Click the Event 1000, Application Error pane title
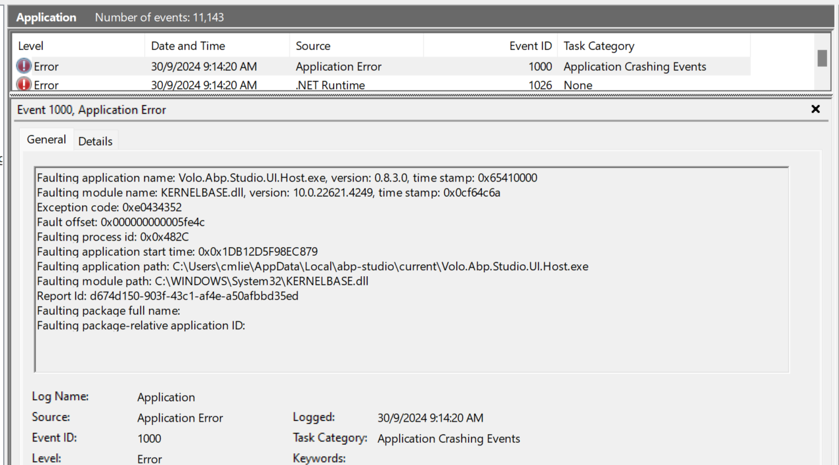The width and height of the screenshot is (839, 465). click(x=91, y=110)
